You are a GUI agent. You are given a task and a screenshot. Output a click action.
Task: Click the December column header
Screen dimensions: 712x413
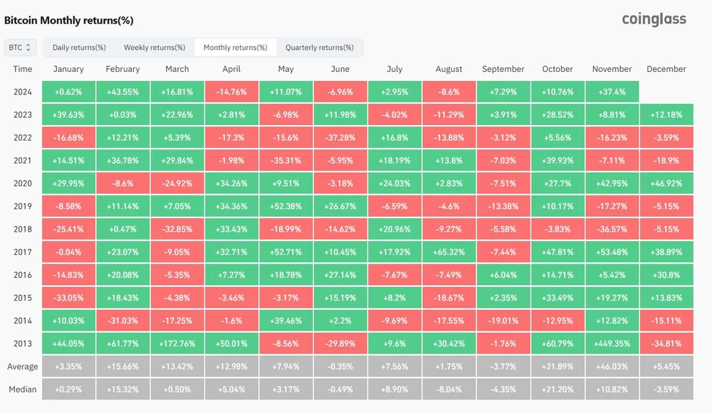click(x=666, y=69)
